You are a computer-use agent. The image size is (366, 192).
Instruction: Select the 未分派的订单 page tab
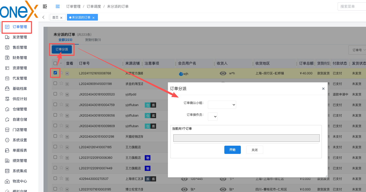click(x=81, y=18)
